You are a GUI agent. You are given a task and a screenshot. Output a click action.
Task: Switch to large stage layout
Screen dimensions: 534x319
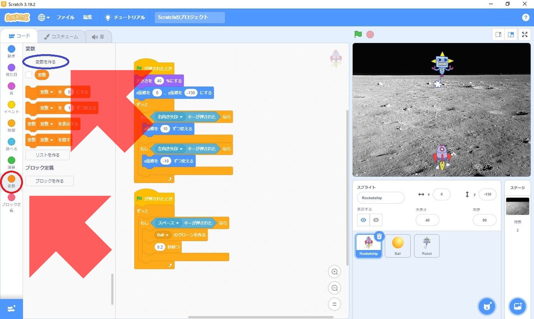pyautogui.click(x=510, y=34)
